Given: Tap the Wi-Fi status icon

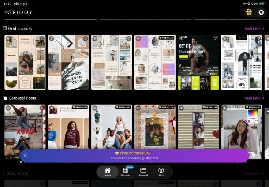Looking at the screenshot, I should (x=244, y=4).
